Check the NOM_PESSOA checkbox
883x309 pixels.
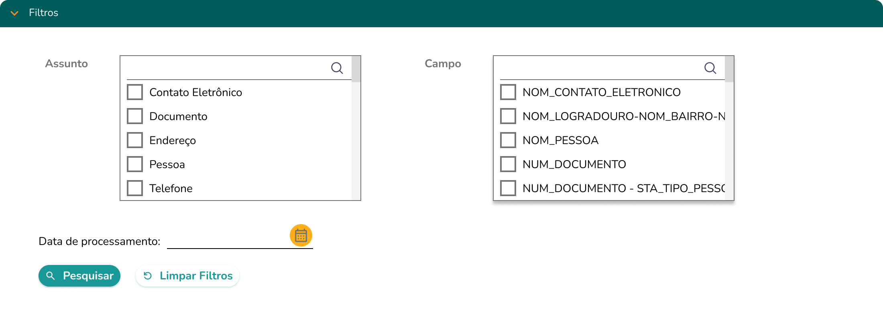(508, 140)
